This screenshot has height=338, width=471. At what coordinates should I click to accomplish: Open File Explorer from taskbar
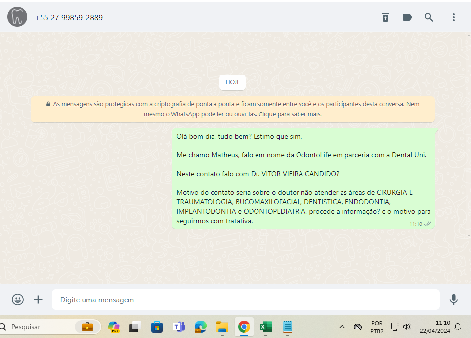222,327
